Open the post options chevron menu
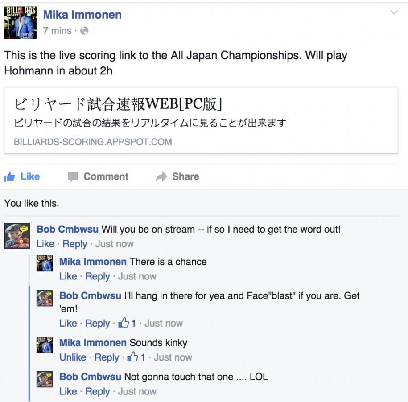 (394, 12)
